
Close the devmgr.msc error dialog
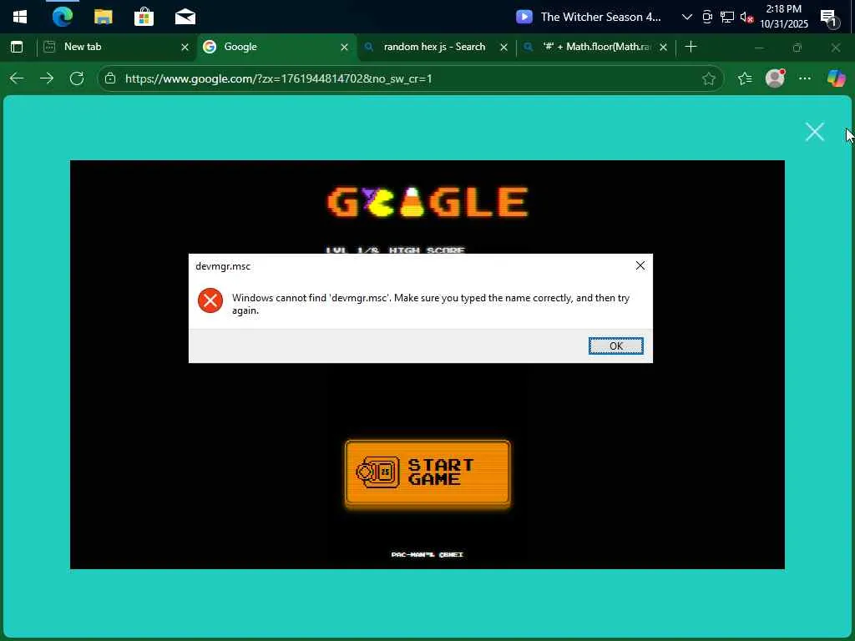click(640, 265)
